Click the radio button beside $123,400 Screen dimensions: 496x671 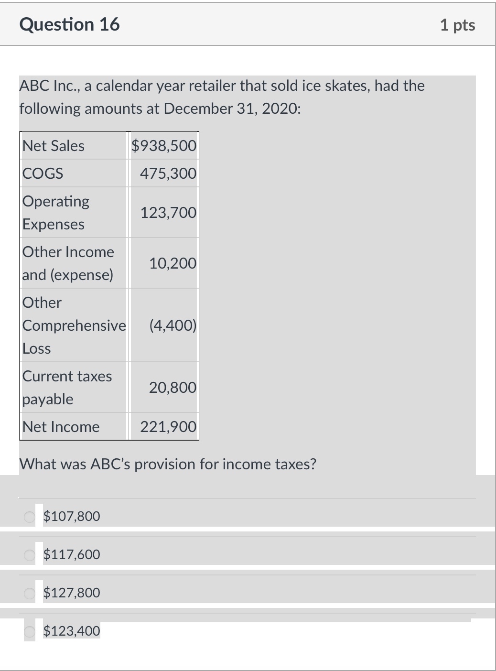click(29, 631)
